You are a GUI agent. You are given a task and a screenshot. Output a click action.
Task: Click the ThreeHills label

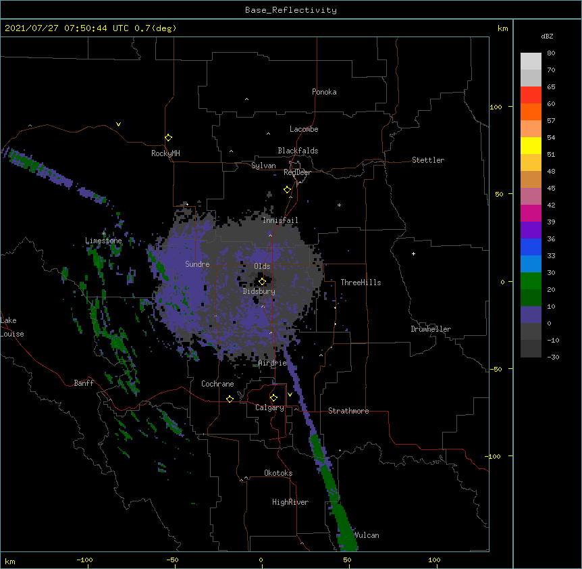point(361,282)
